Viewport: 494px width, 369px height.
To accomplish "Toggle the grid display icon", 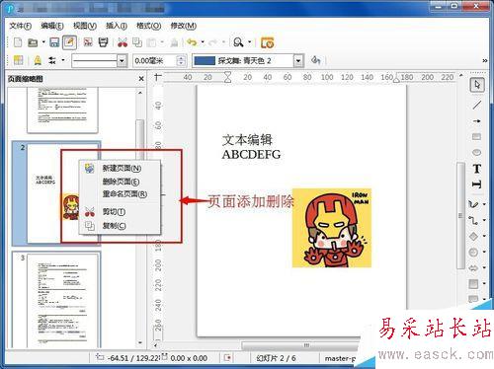I will coord(19,60).
